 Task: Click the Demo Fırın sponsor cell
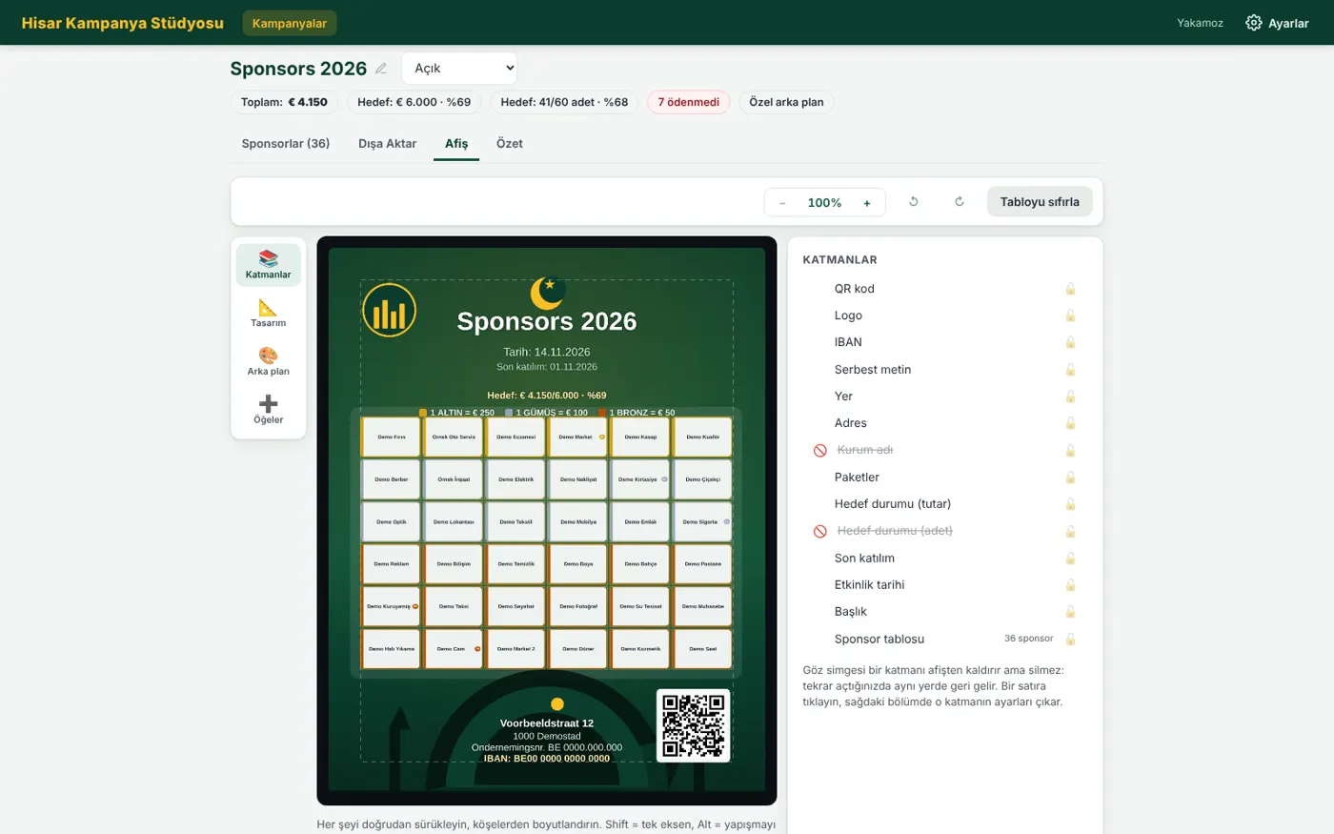[392, 437]
